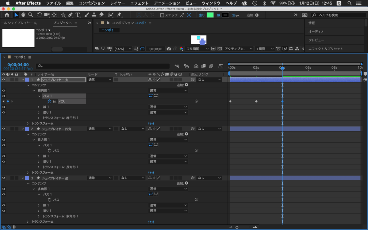
Task: Select the Star shape tool
Action: point(63,15)
